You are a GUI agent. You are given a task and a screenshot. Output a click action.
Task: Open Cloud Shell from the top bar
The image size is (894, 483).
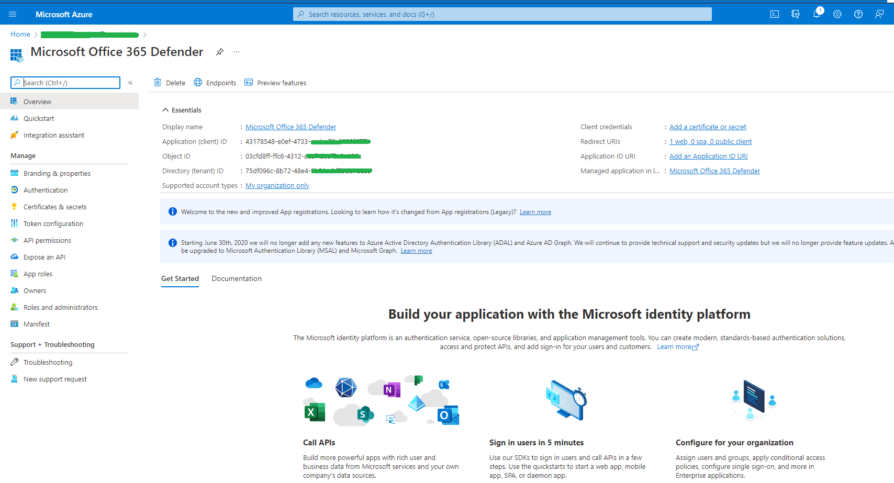[775, 14]
